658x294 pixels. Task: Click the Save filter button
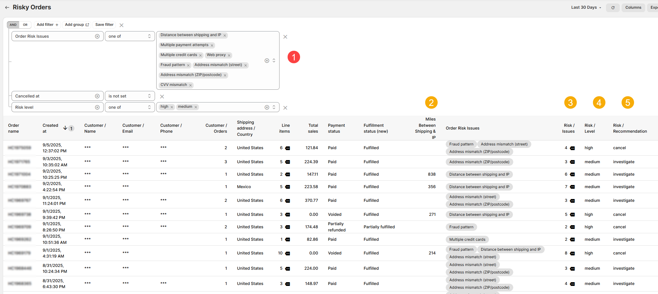point(104,25)
